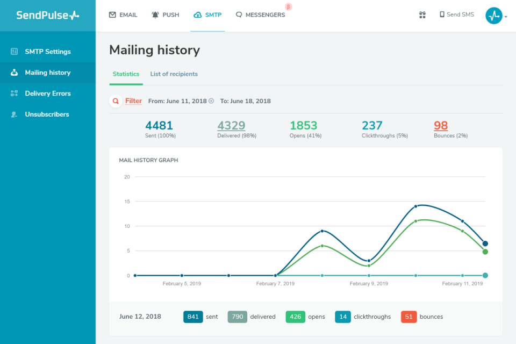Click the green 426 opens swatch

[x=295, y=317]
